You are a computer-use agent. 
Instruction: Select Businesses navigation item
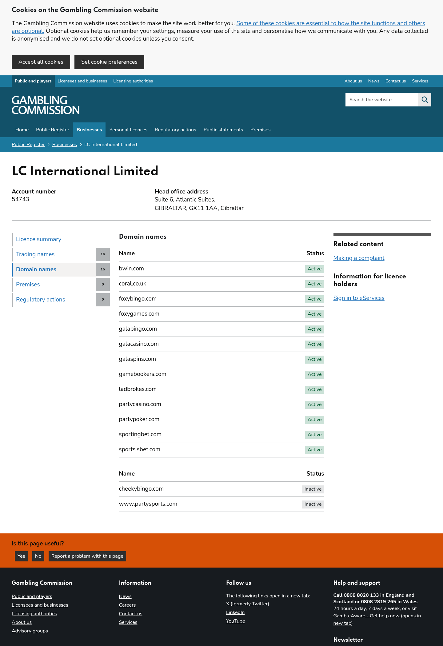(89, 130)
